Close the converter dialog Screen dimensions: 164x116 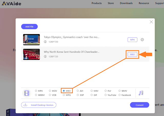tap(151, 22)
